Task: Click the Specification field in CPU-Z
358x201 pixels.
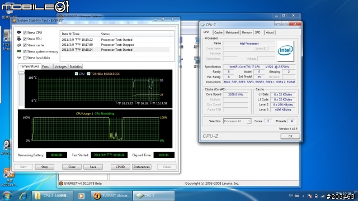Action: [259, 67]
